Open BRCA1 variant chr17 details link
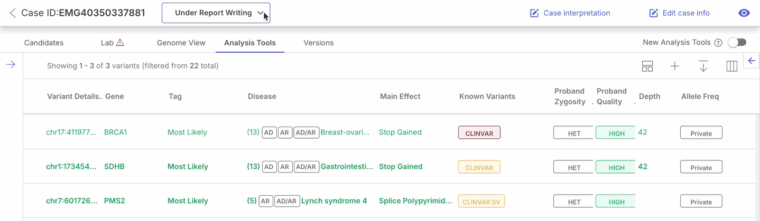Viewport: 760px width, 221px height. tap(71, 132)
